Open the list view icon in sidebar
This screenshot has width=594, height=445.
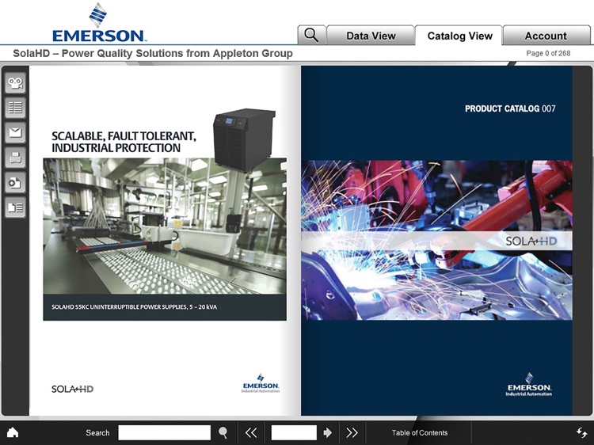(x=15, y=108)
